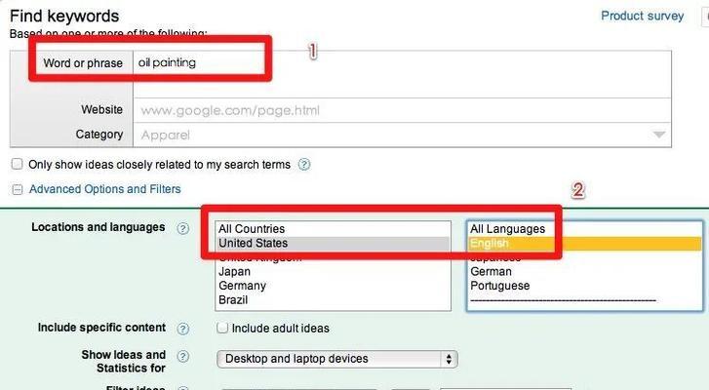Viewport: 709px width, 390px height.
Task: Click the Category dropdown arrow
Action: click(x=659, y=135)
